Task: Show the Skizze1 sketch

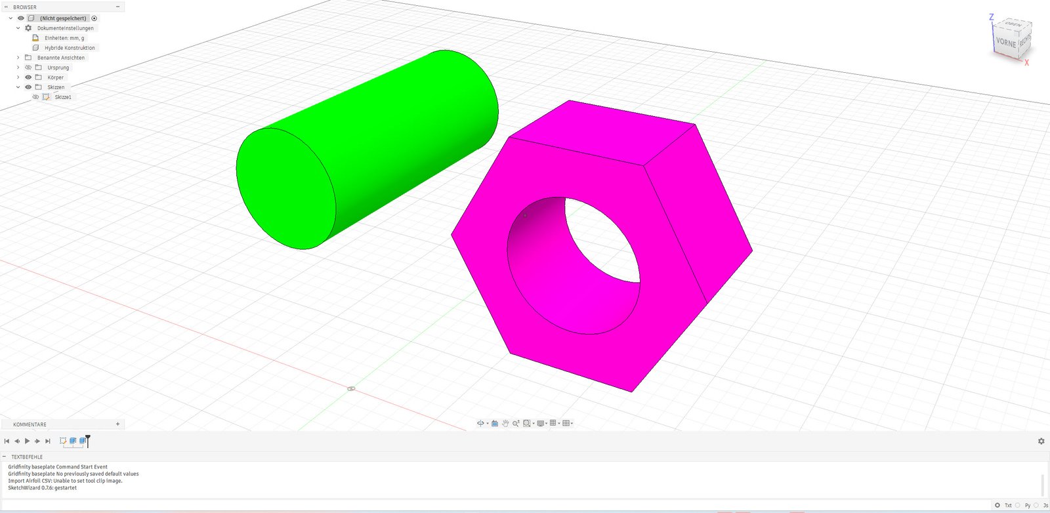Action: [x=35, y=97]
